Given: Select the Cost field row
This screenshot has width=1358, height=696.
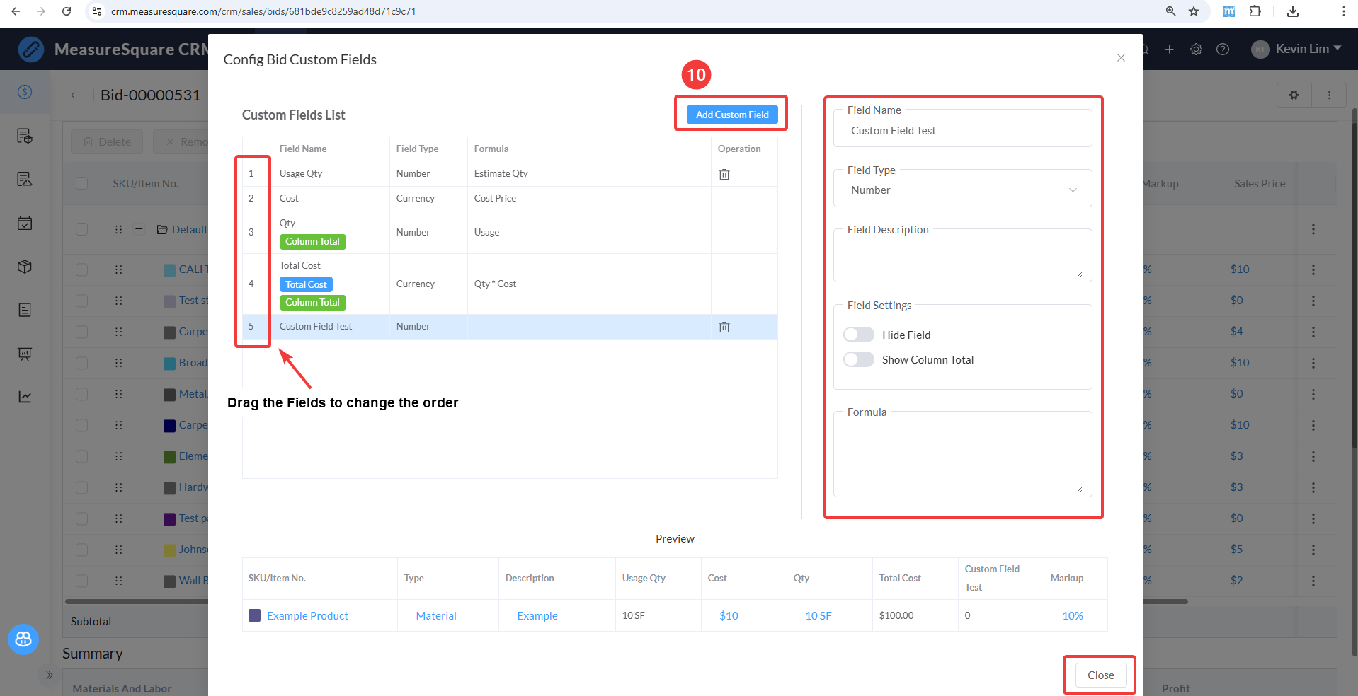Looking at the screenshot, I should click(x=510, y=199).
